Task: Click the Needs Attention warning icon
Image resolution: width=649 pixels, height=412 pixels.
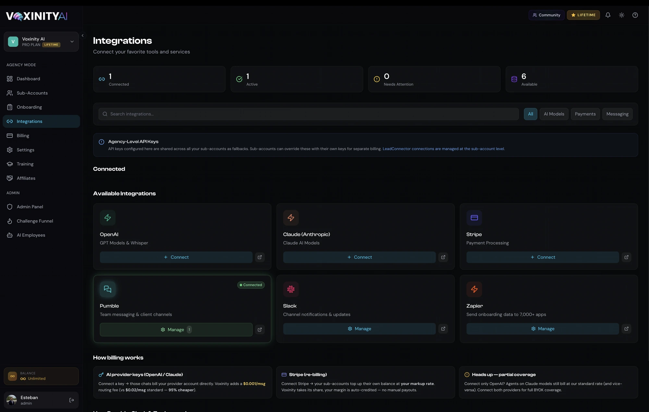Action: [x=377, y=79]
